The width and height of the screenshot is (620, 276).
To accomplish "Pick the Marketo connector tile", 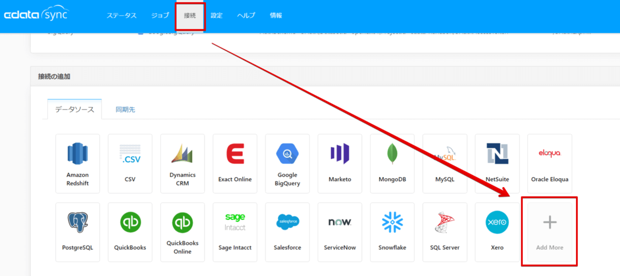I will coord(340,164).
